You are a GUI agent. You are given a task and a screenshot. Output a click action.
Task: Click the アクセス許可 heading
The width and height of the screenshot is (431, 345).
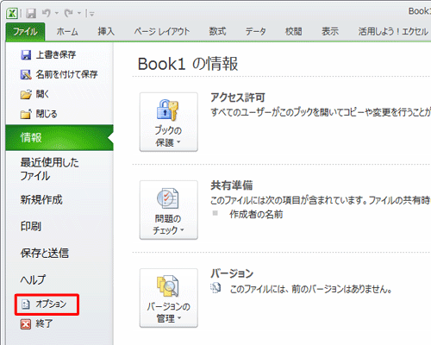coord(238,97)
